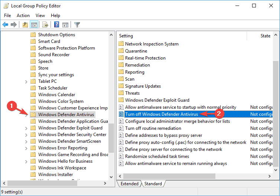Image resolution: width=280 pixels, height=196 pixels.
Task: Select Sound Recorder tree item
Action: (x=54, y=55)
